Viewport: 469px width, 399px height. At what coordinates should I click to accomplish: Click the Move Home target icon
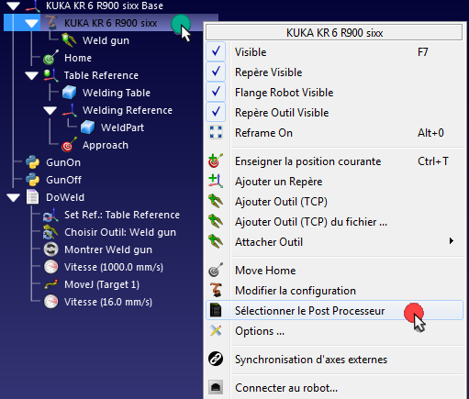coord(216,270)
